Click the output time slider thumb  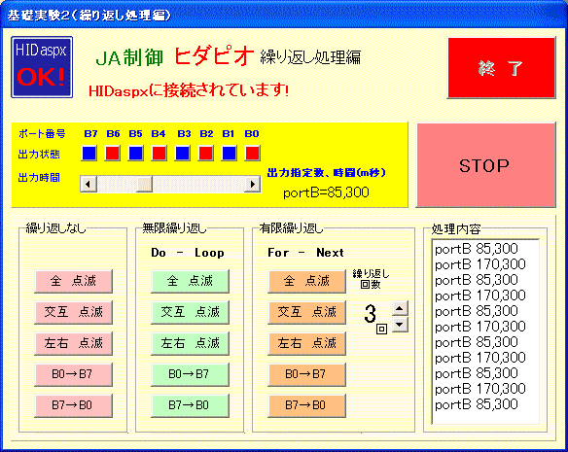click(144, 184)
